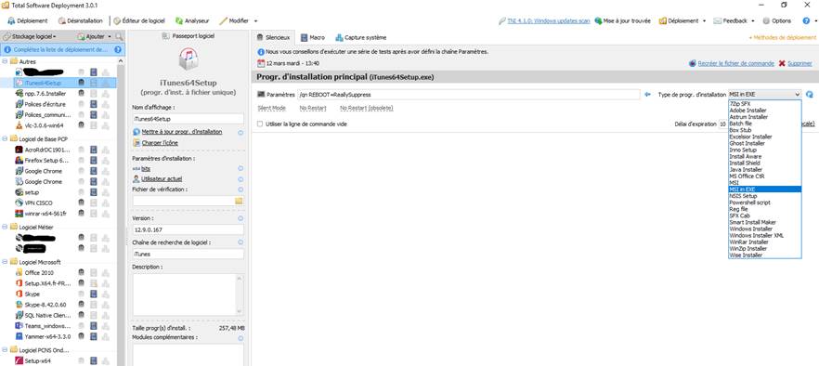
Task: Launch the Analyseur tool
Action: 192,21
